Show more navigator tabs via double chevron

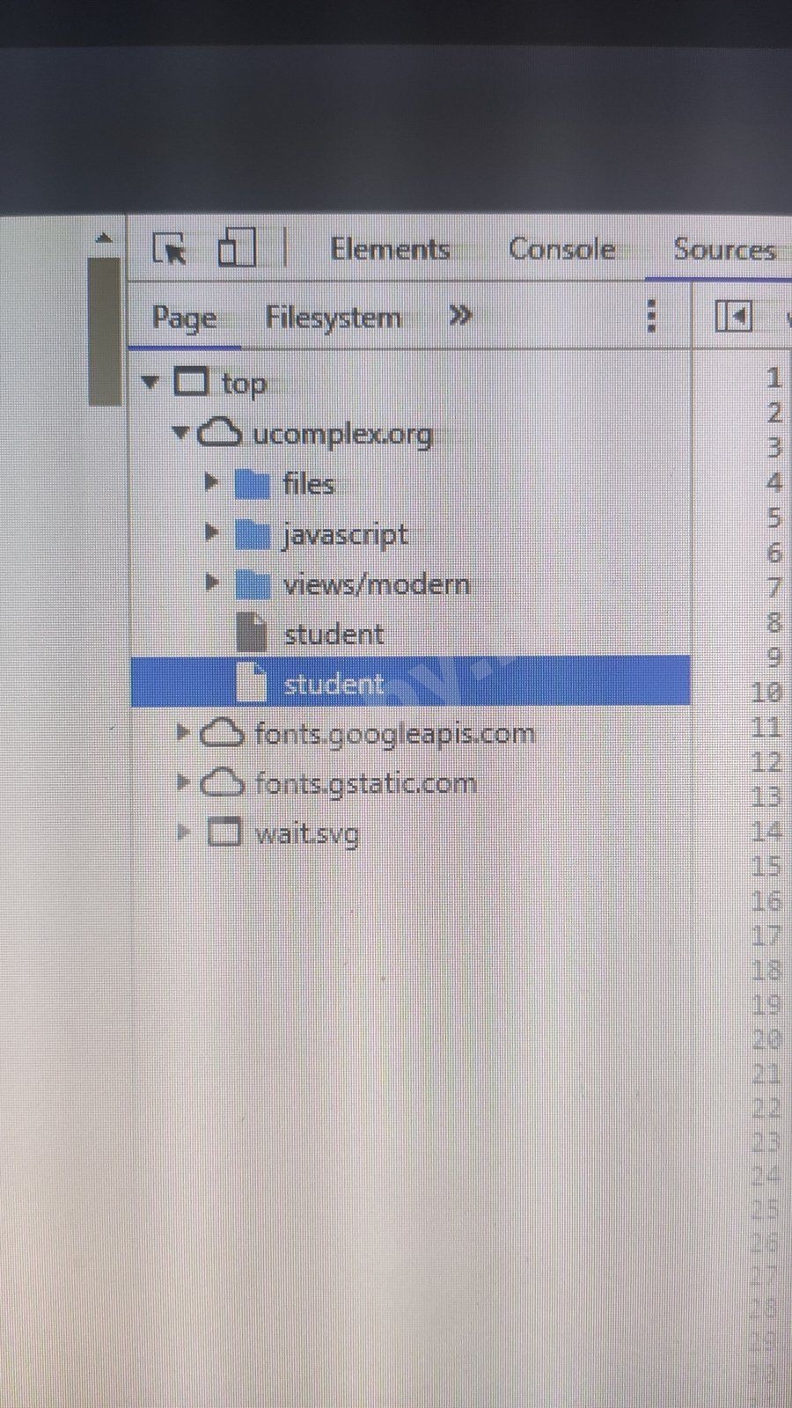pos(459,315)
